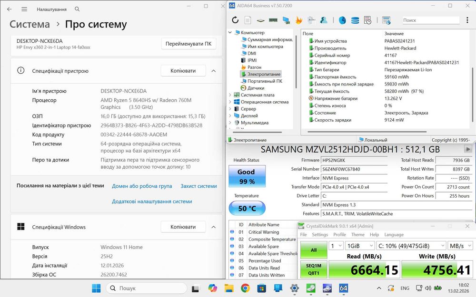Click the window-with-globe icon in AIDA64
Screen dimensions: 476x297
(x=386, y=20)
